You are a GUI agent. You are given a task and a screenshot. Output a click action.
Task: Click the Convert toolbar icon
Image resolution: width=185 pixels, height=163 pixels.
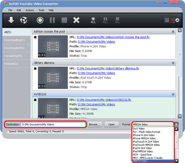point(24,20)
